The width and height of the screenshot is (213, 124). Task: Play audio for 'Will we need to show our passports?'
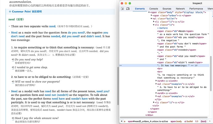[x=13, y=81]
